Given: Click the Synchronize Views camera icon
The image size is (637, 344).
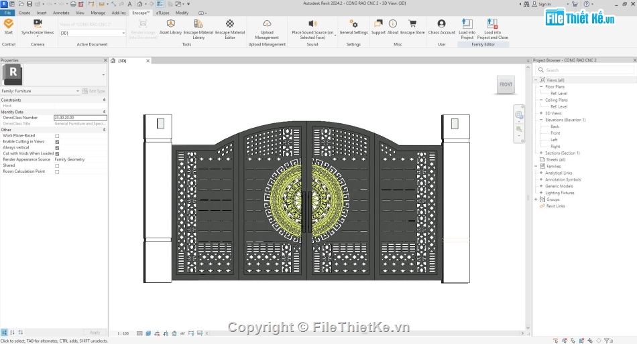Looking at the screenshot, I should pyautogui.click(x=38, y=23).
